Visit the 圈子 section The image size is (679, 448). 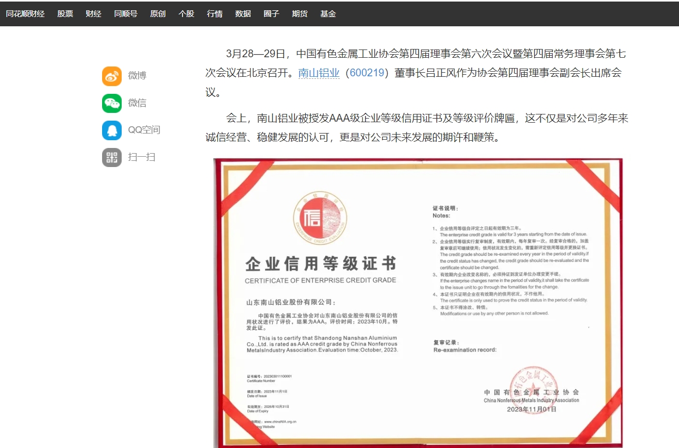pos(271,14)
